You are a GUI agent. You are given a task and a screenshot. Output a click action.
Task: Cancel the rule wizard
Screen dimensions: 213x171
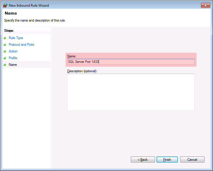(192, 160)
